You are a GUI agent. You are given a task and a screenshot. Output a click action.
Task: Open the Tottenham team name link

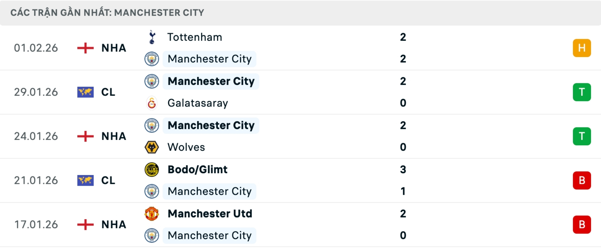195,37
